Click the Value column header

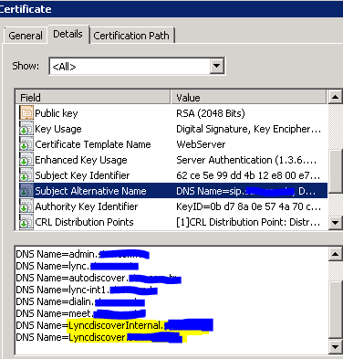249,98
